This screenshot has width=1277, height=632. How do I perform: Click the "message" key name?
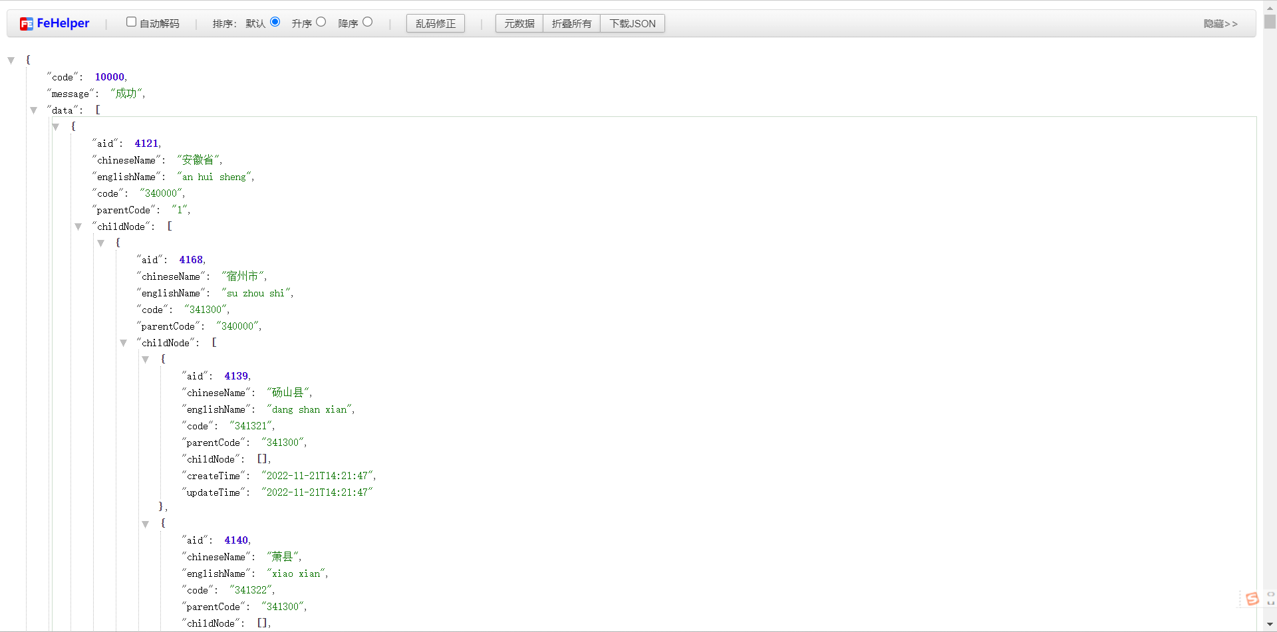pos(71,94)
